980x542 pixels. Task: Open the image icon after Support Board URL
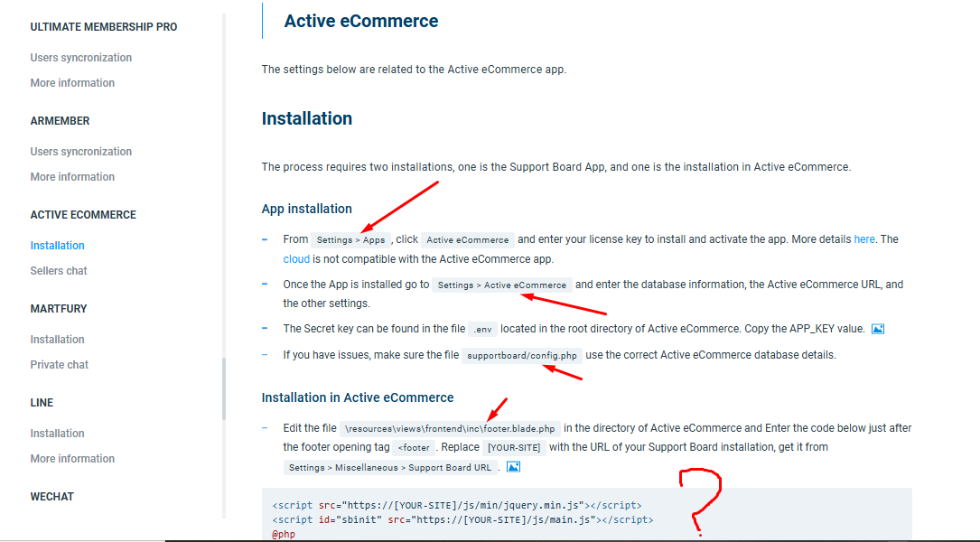(x=513, y=467)
